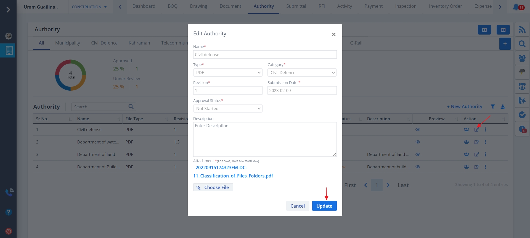Viewport: 530px width, 238px height.
Task: Click the Update button
Action: pyautogui.click(x=324, y=206)
